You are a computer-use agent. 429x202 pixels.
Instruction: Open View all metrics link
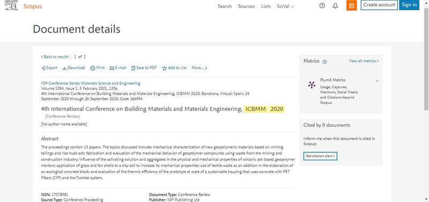coord(364,61)
